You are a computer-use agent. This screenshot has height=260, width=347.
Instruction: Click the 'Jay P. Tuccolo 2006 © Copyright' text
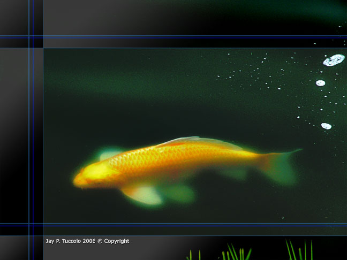pos(87,241)
